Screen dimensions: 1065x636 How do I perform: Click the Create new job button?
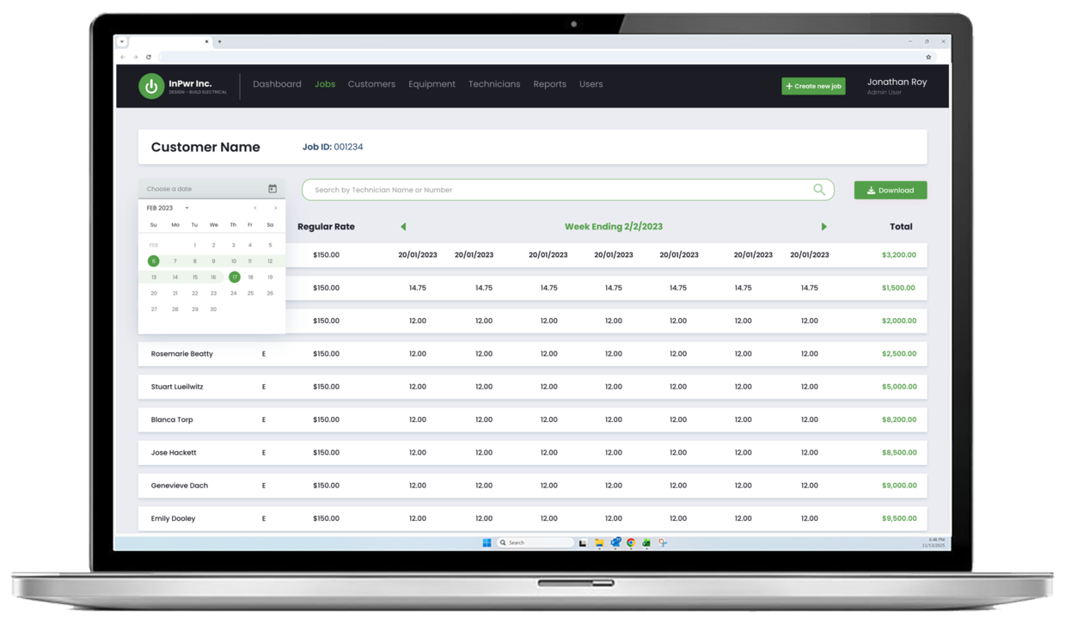click(x=813, y=86)
